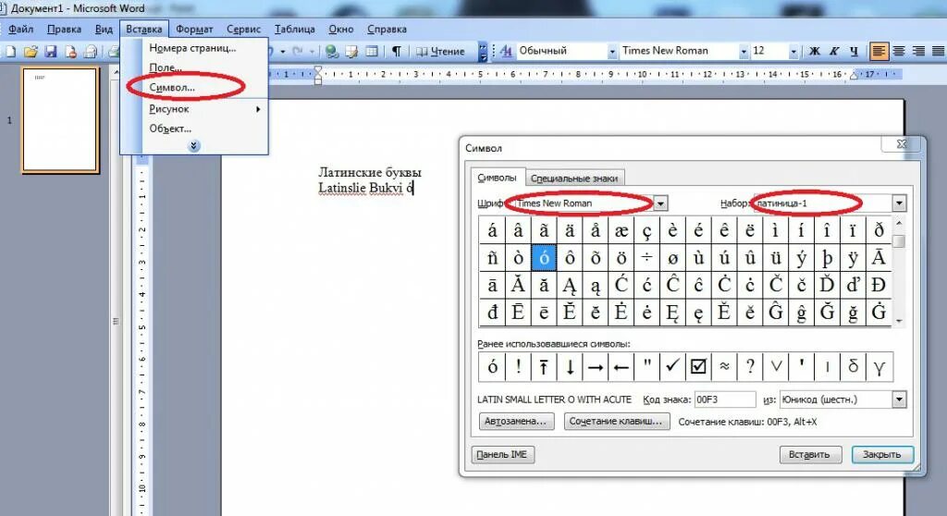Select the æ character in the symbol grid

[621, 230]
